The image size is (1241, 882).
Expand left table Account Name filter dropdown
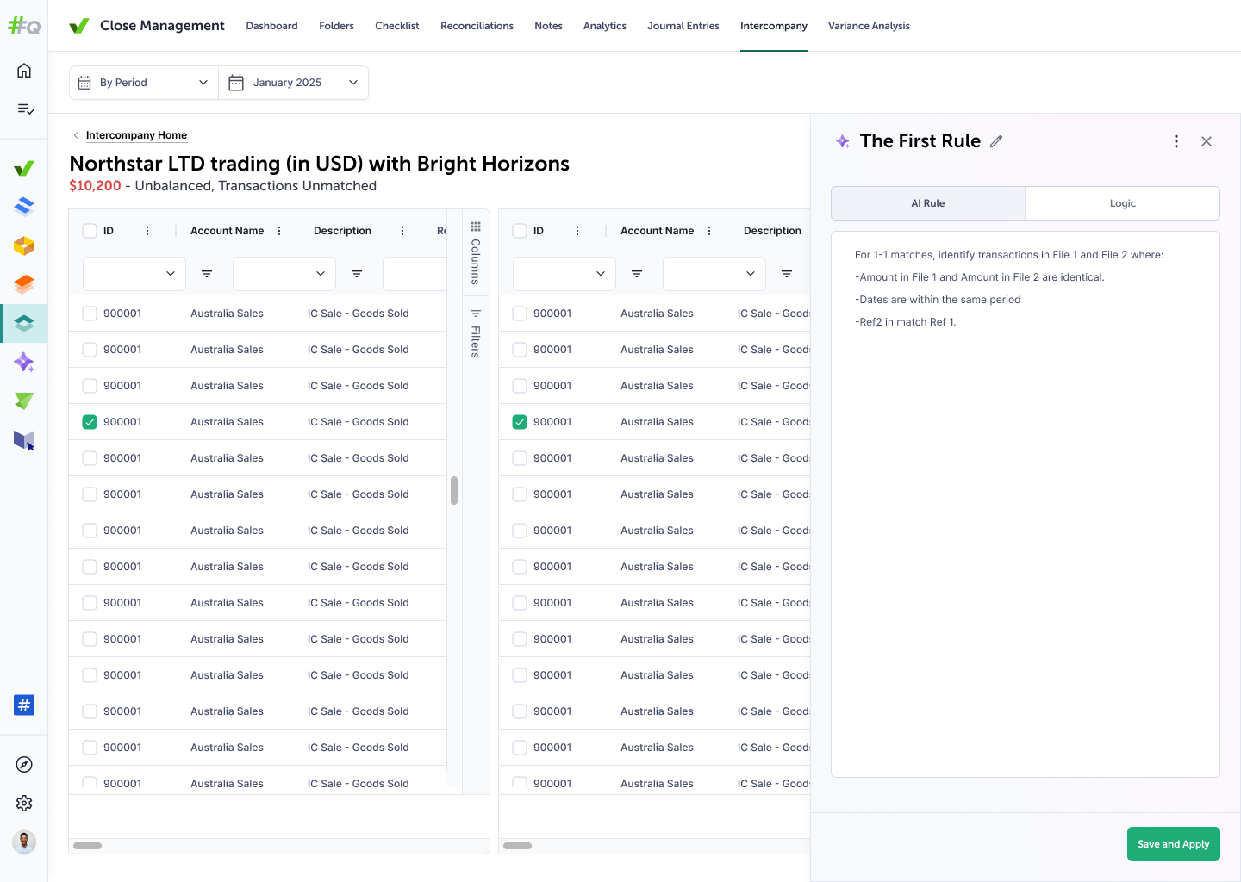pos(284,274)
